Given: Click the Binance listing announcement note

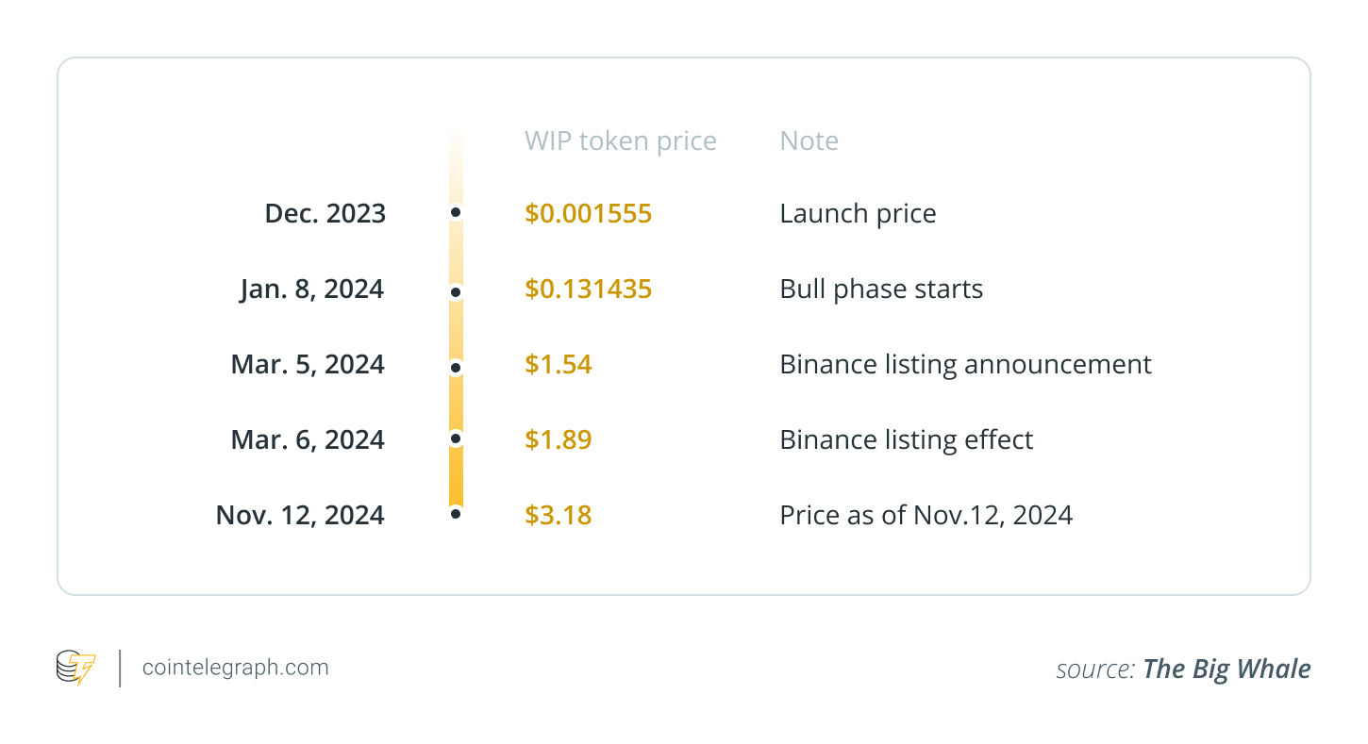Looking at the screenshot, I should pos(965,364).
